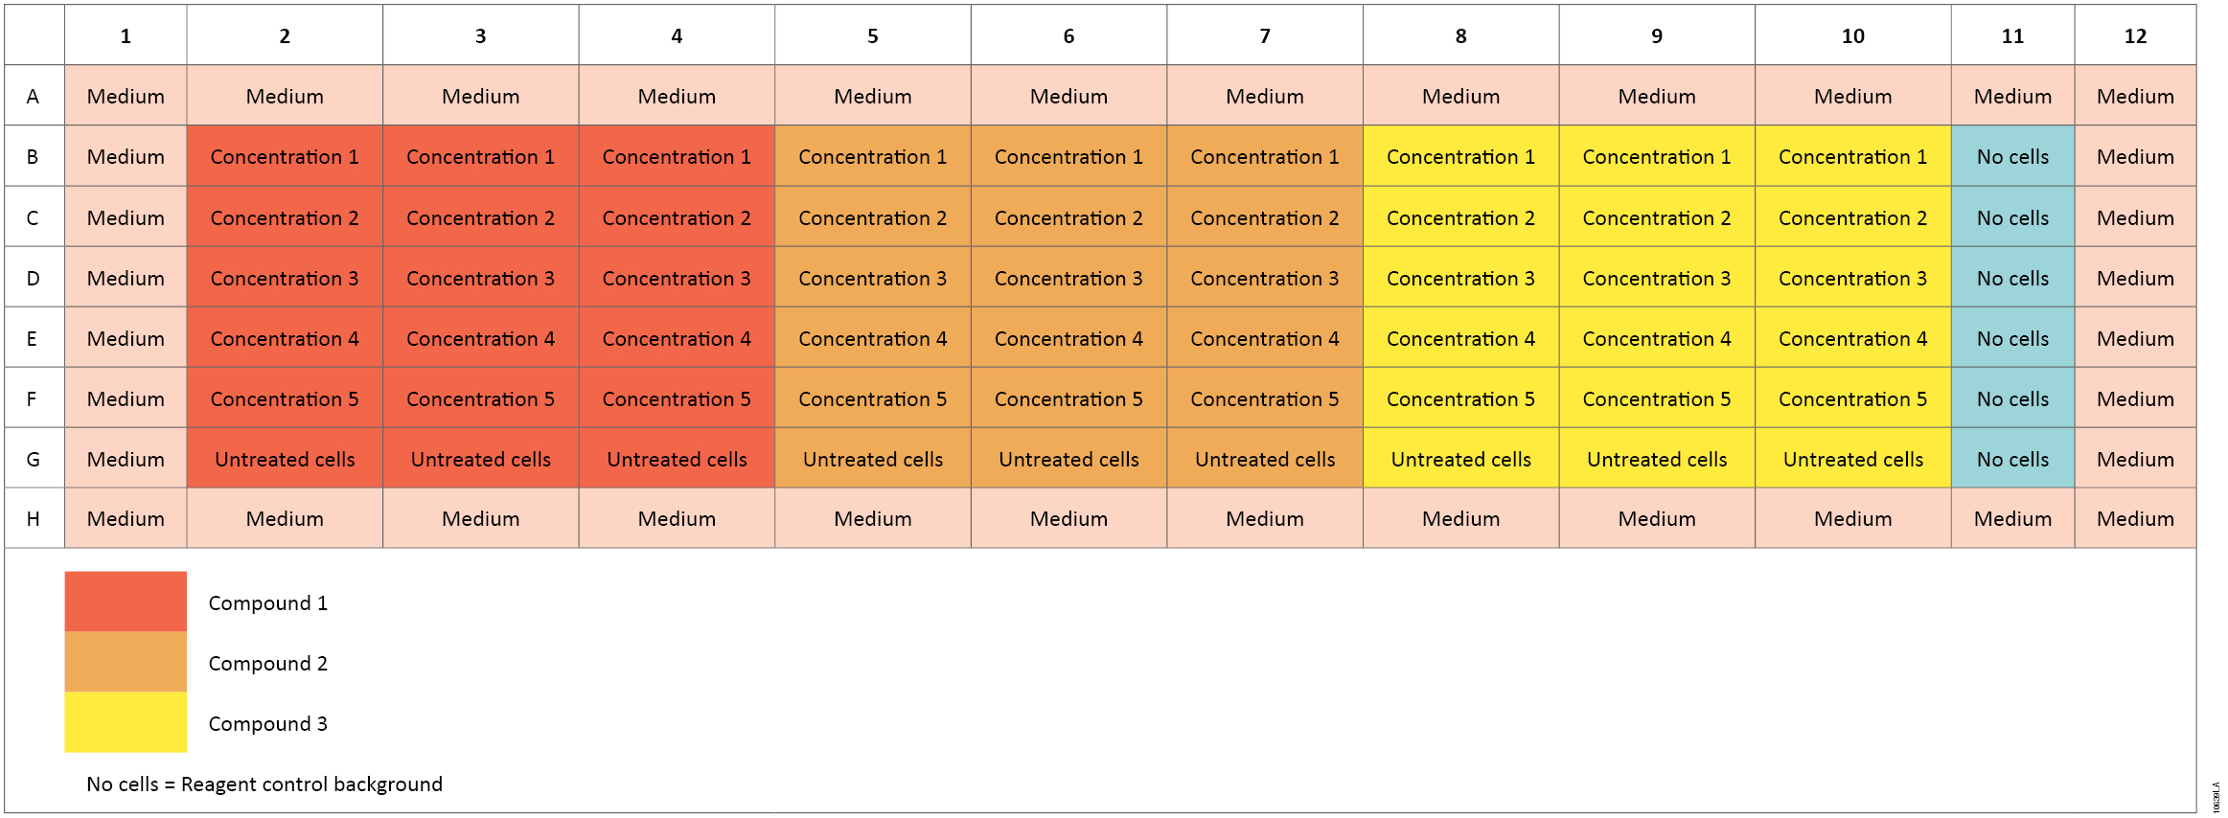Click the Concentration 3 cell in column 6
Viewport: 2228px width, 818px height.
pos(1068,278)
